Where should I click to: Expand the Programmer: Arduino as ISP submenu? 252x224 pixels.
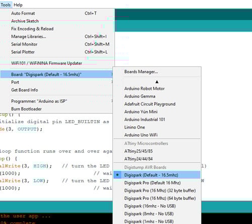click(57, 101)
